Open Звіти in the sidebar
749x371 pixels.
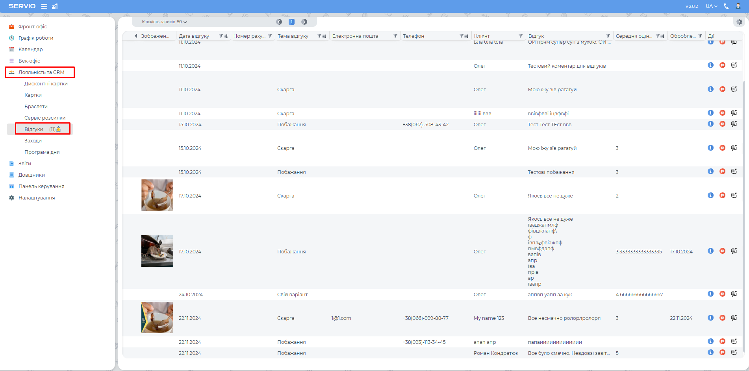(25, 164)
